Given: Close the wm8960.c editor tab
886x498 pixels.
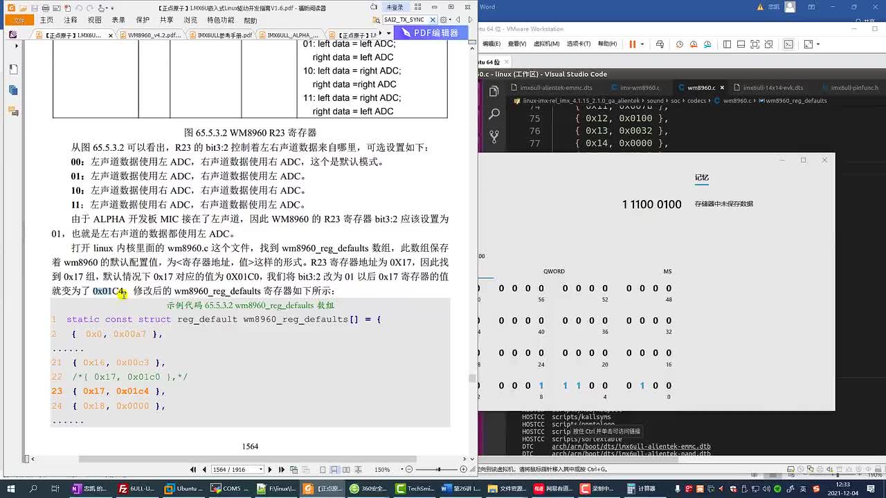Looking at the screenshot, I should (x=723, y=88).
